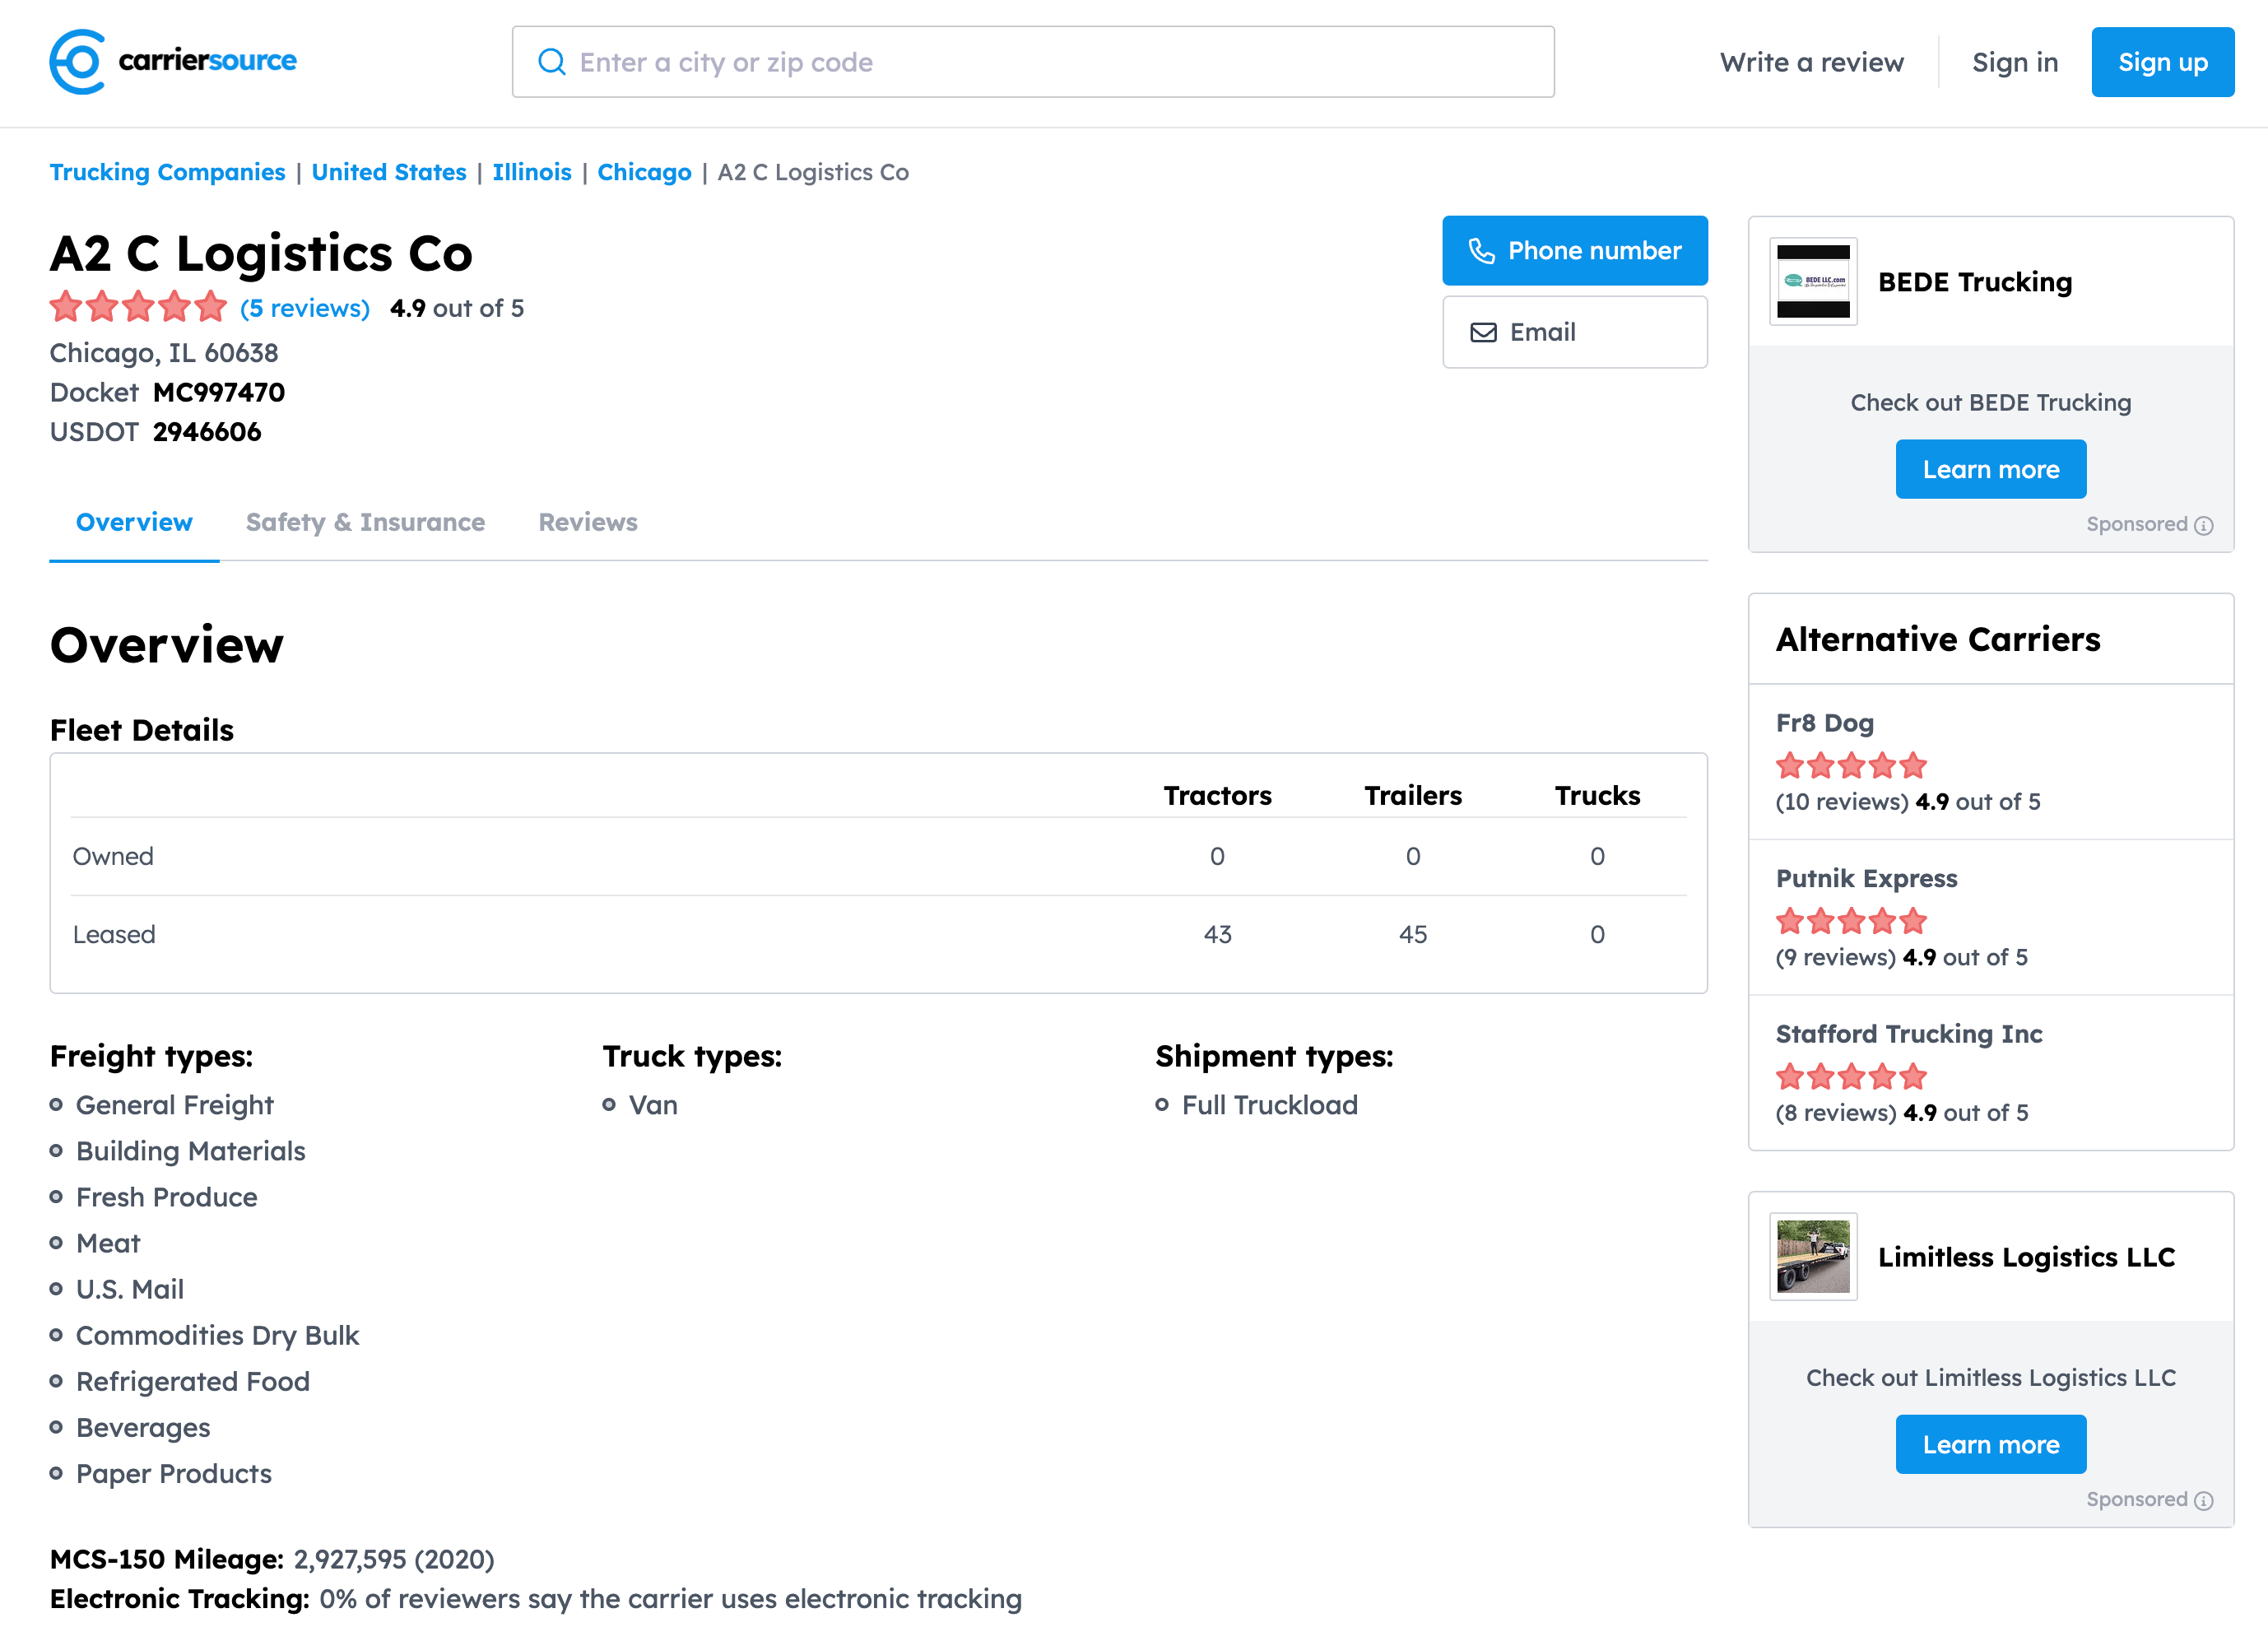Click the BEDE Trucking ad title
The width and height of the screenshot is (2268, 1641).
(1974, 282)
